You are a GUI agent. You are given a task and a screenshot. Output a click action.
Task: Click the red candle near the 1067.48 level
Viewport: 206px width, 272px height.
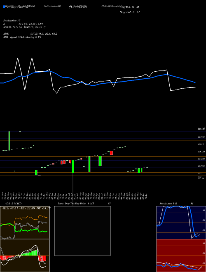(x=111, y=153)
